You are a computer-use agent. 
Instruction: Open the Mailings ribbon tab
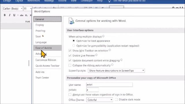49,1
